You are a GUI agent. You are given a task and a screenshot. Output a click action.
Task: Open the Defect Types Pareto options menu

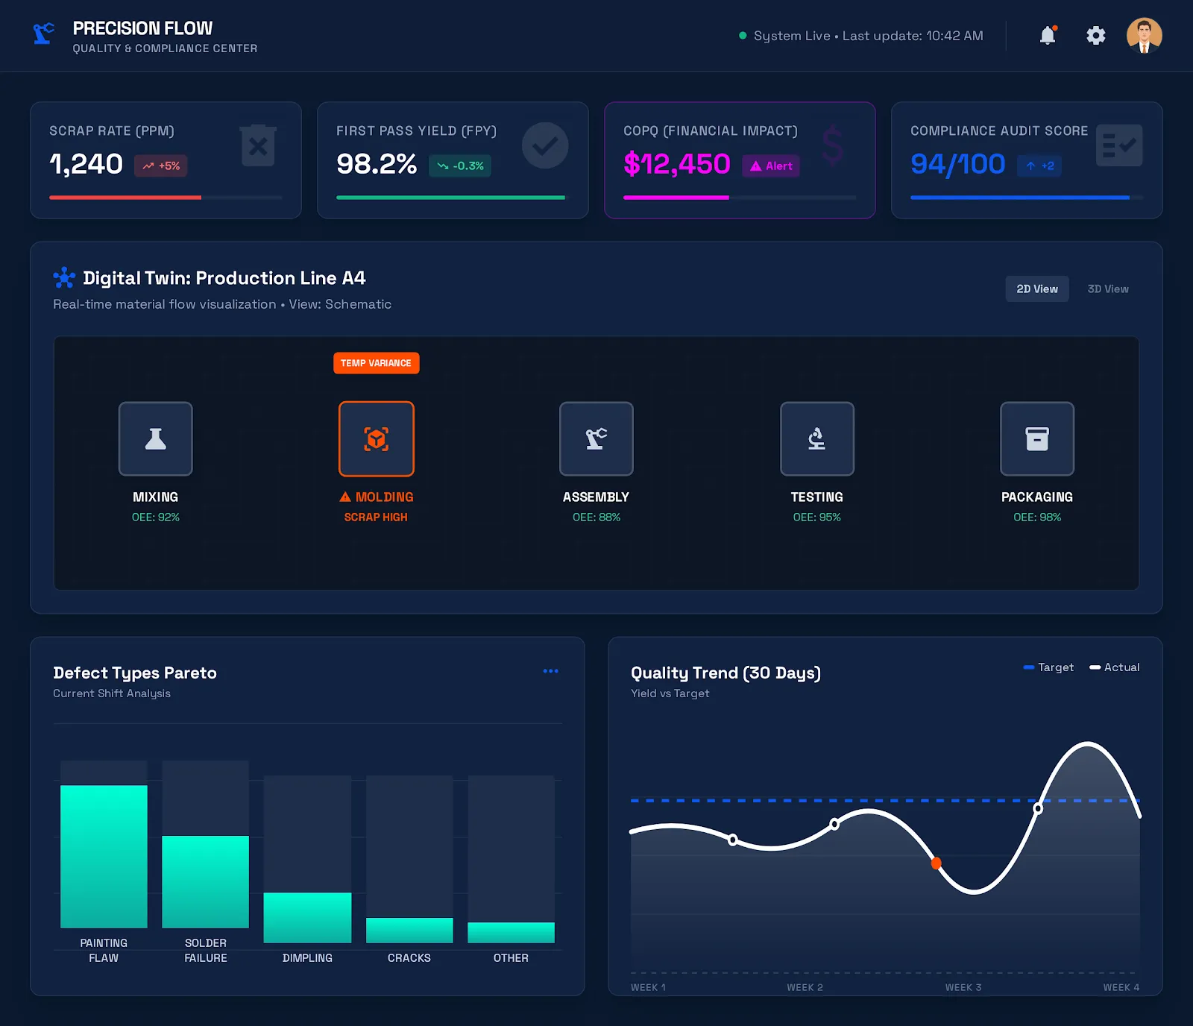tap(551, 671)
